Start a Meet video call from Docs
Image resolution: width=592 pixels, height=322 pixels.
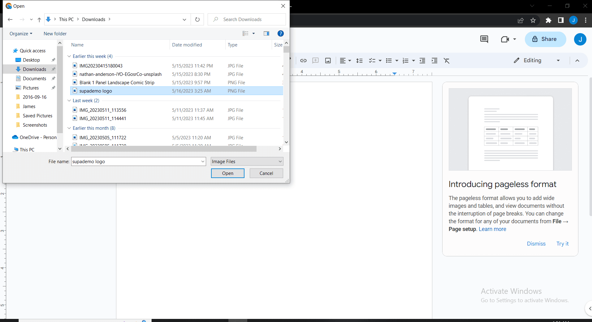tap(506, 39)
